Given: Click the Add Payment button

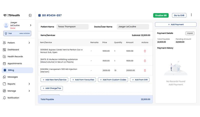Looking at the screenshot, I should (x=175, y=24).
